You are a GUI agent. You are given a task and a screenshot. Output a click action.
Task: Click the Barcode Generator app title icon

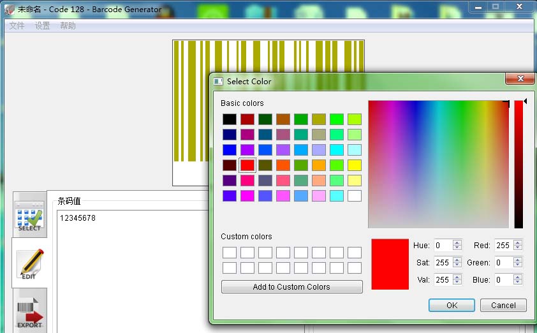[9, 9]
